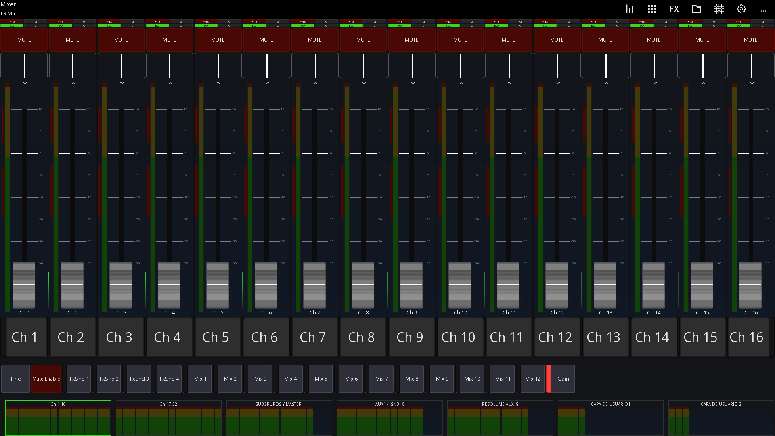Open the meters view icon

[629, 9]
